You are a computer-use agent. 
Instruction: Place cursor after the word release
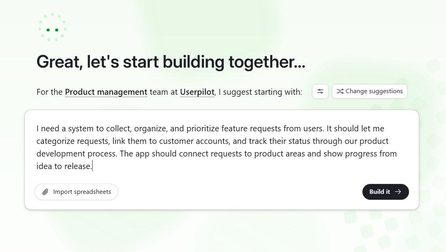92,166
